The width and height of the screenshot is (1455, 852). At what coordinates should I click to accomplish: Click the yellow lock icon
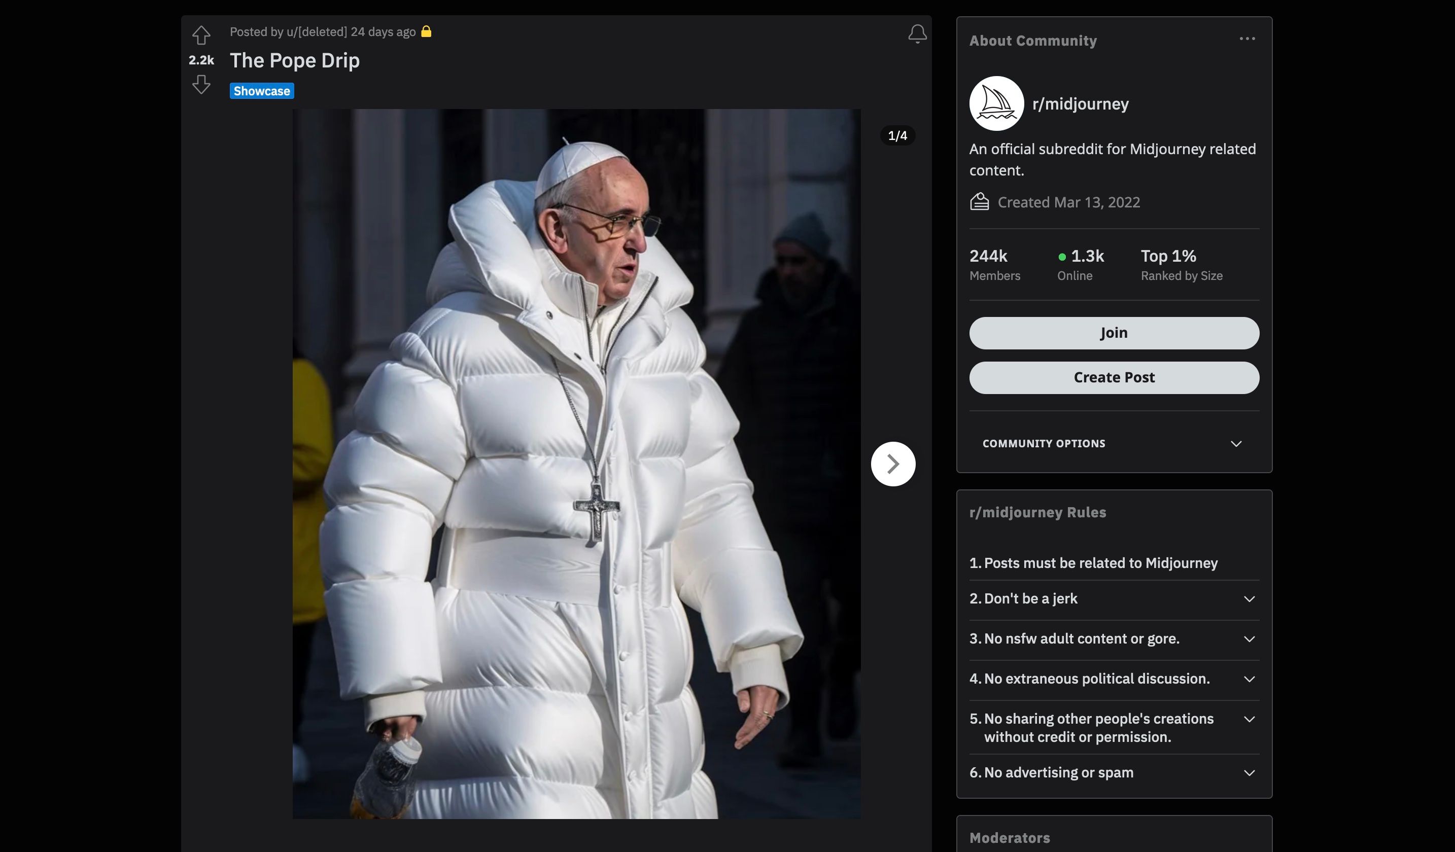coord(426,32)
